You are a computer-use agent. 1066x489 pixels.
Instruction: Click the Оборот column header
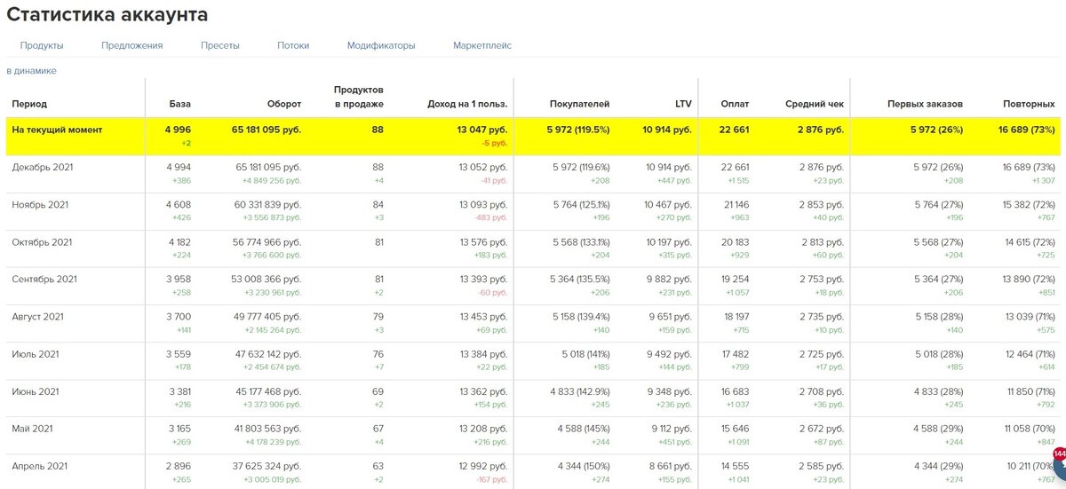pos(283,105)
